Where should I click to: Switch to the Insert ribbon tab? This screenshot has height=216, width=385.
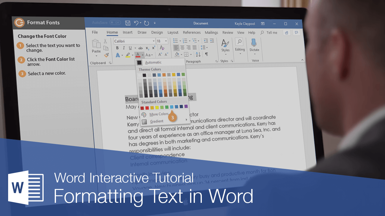(128, 32)
